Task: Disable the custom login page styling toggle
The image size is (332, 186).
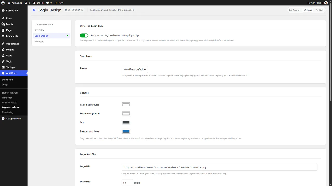Action: (x=84, y=35)
